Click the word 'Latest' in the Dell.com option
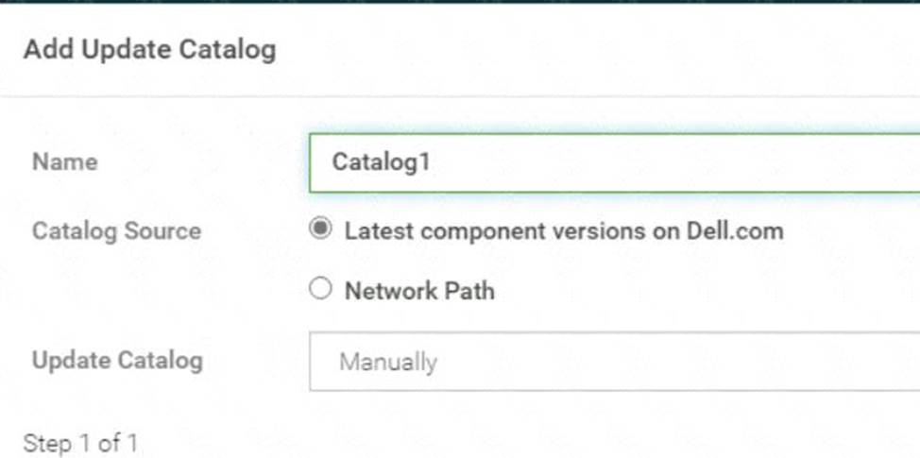The image size is (920, 458). (x=376, y=230)
